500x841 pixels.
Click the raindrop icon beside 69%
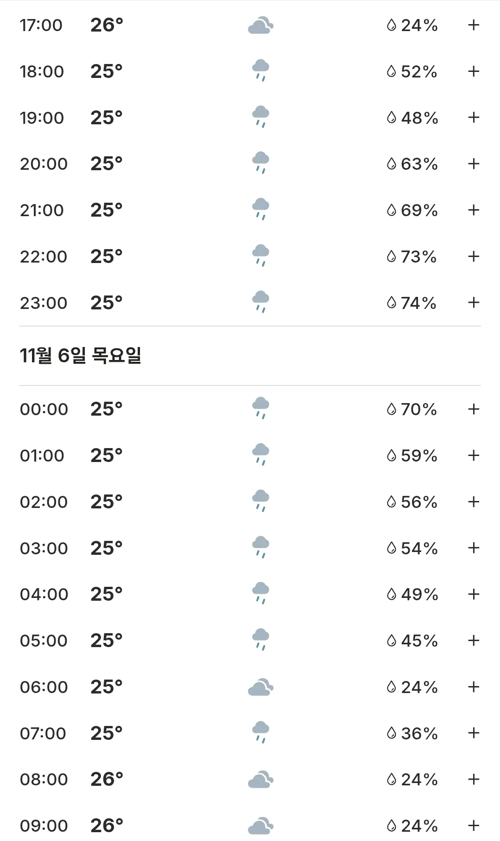pyautogui.click(x=392, y=210)
